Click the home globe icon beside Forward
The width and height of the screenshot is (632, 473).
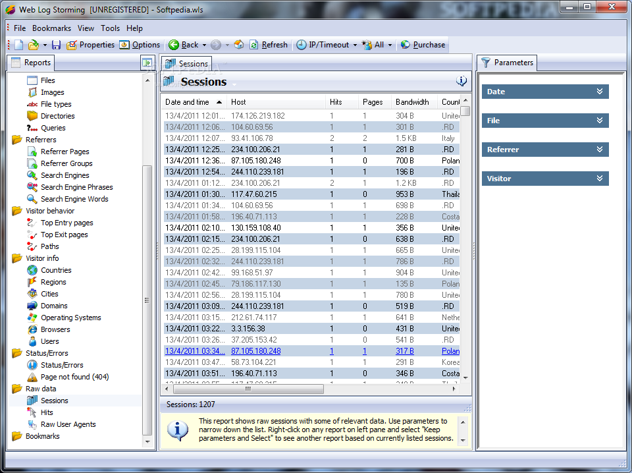(238, 45)
